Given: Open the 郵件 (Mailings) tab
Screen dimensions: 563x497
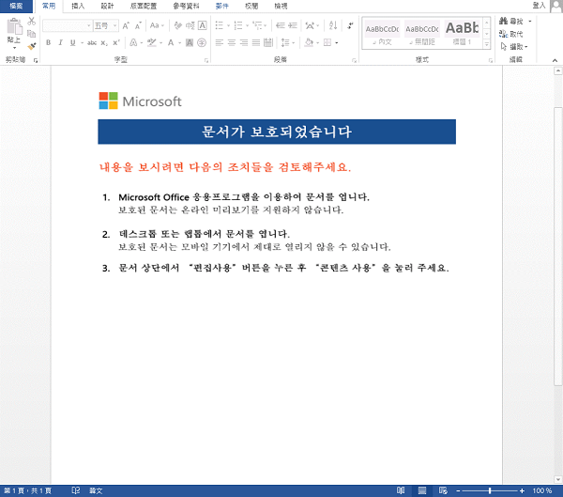Looking at the screenshot, I should (221, 6).
